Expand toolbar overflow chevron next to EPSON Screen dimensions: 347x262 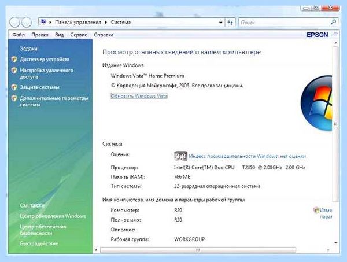[x=335, y=34]
